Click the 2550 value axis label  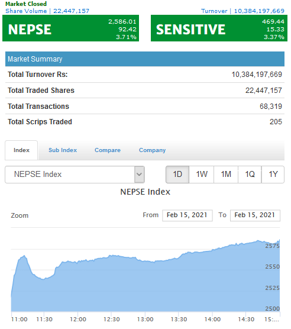click(272, 267)
